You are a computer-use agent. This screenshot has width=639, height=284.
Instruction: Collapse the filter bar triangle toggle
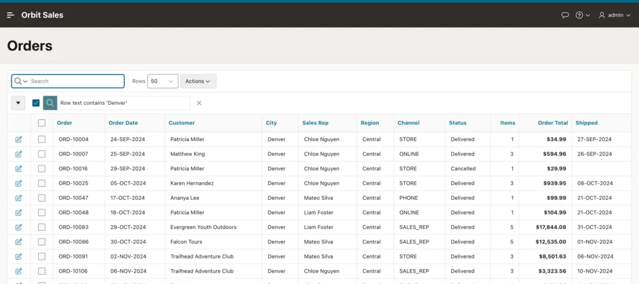pos(18,103)
